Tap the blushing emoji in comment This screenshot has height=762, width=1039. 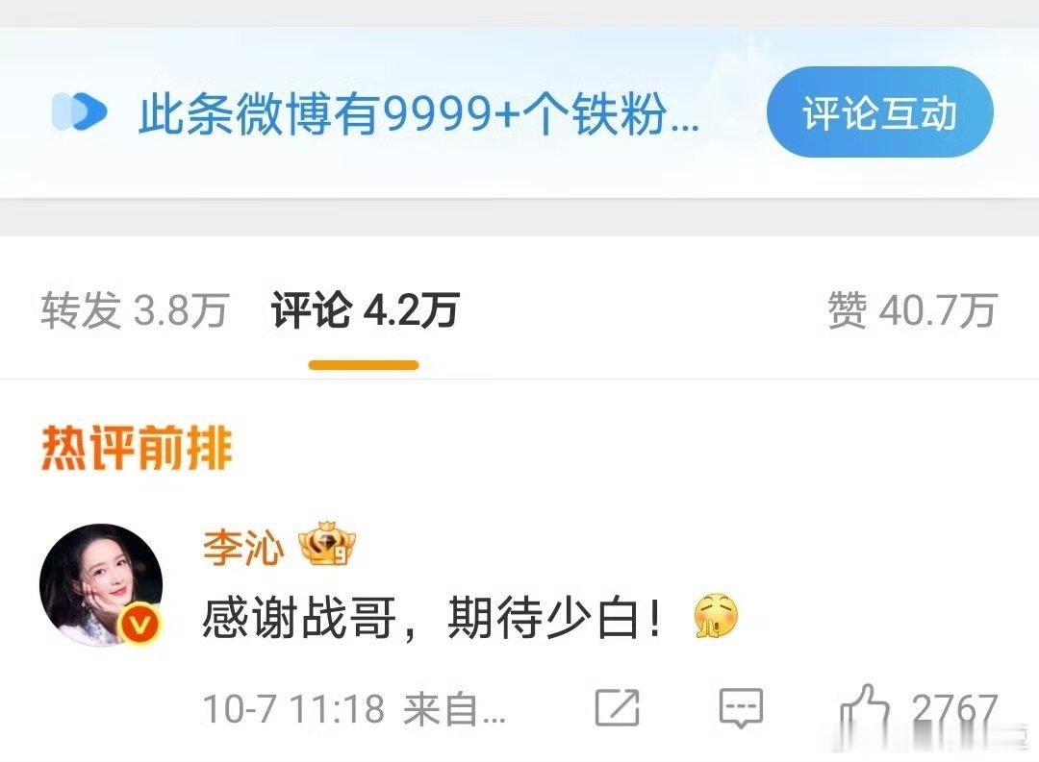(x=717, y=616)
